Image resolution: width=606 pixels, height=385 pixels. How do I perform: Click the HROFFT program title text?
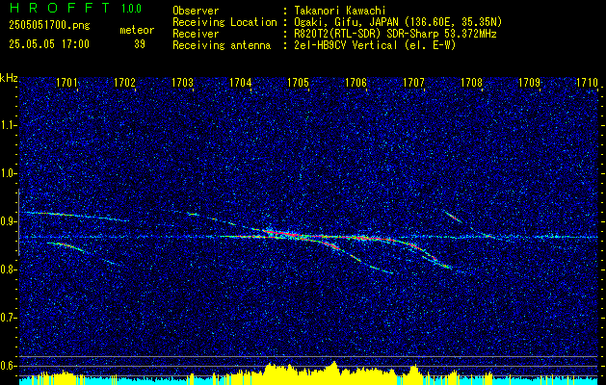(x=61, y=8)
